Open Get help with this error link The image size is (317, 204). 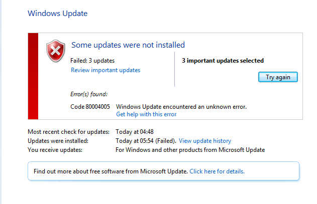coord(146,114)
